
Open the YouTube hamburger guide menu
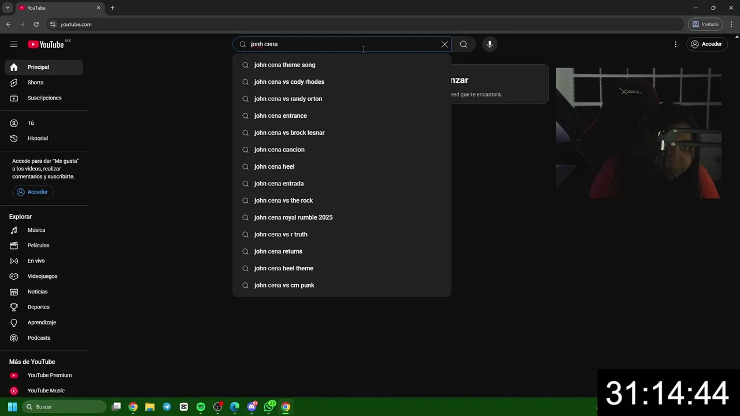click(14, 44)
